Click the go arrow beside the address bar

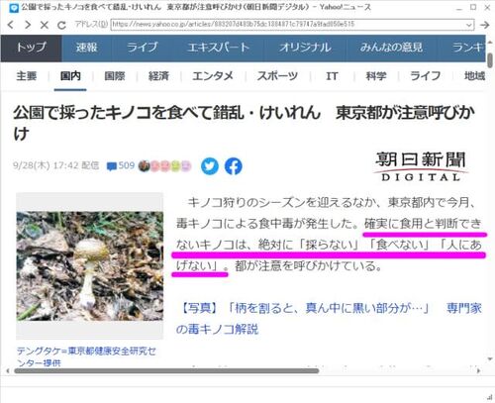pos(484,25)
